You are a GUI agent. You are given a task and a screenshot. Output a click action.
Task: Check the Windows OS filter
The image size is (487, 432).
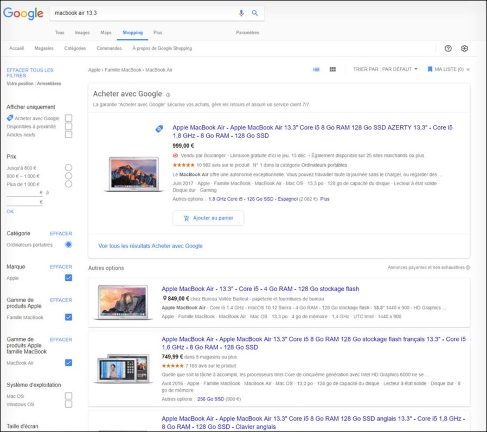(69, 404)
